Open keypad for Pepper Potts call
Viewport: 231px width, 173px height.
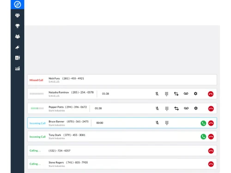[167, 108]
